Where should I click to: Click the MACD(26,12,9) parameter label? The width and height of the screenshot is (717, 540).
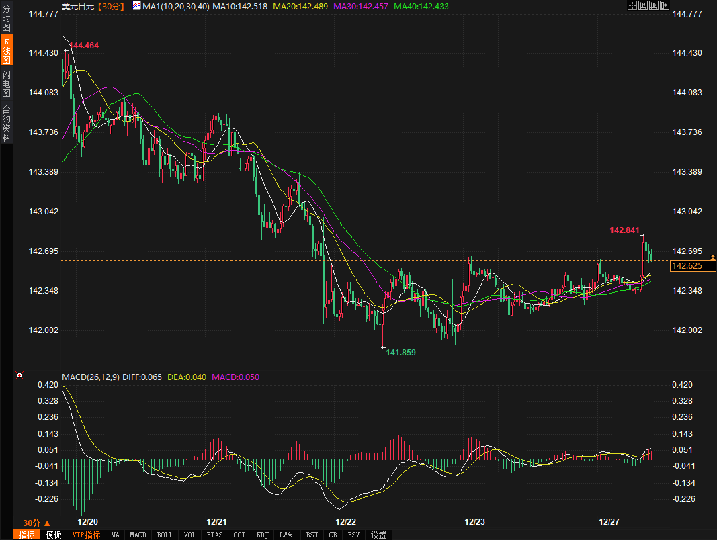90,377
